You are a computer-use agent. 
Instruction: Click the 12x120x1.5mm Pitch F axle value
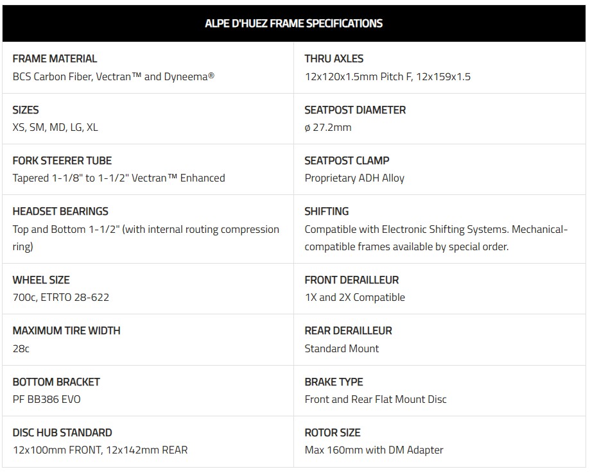[x=388, y=77]
